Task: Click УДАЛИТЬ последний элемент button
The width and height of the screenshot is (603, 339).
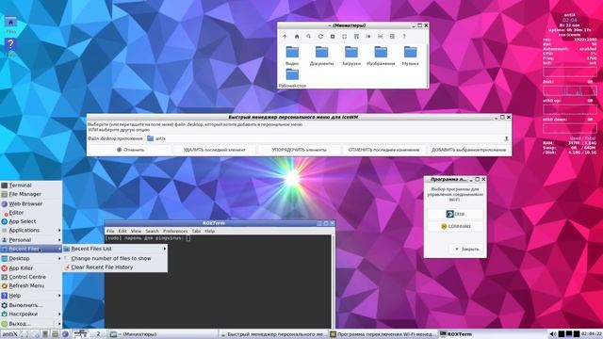Action: point(214,150)
